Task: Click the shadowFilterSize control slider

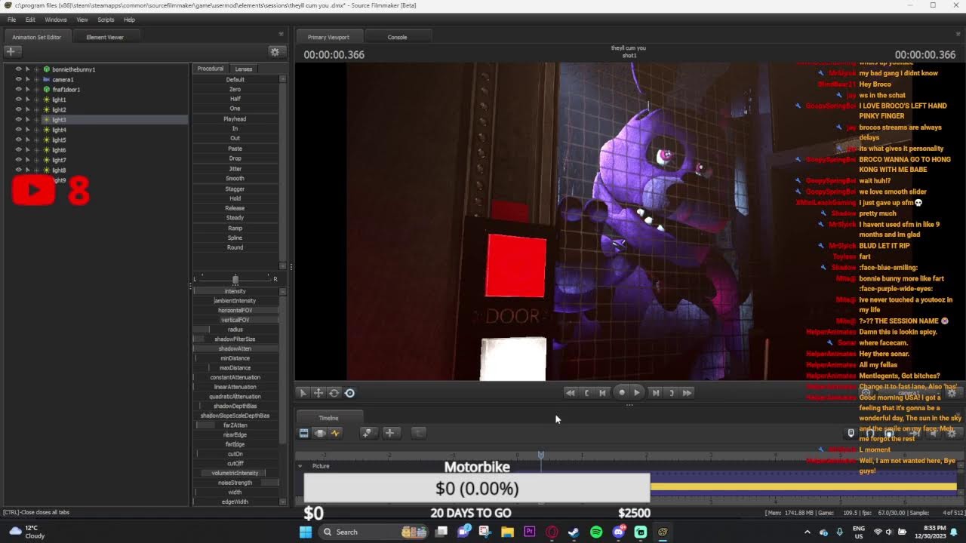Action: [235, 339]
